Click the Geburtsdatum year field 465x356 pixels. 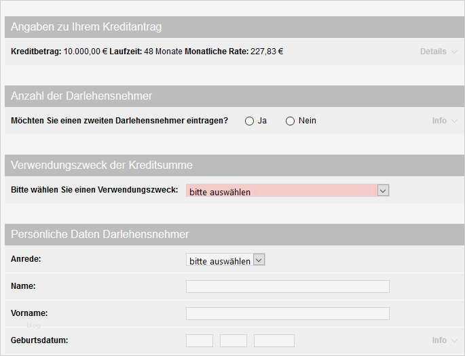(x=274, y=340)
